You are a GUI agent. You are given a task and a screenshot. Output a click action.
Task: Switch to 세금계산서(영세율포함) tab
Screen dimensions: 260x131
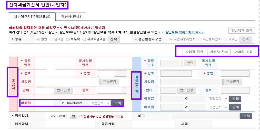pos(32,17)
